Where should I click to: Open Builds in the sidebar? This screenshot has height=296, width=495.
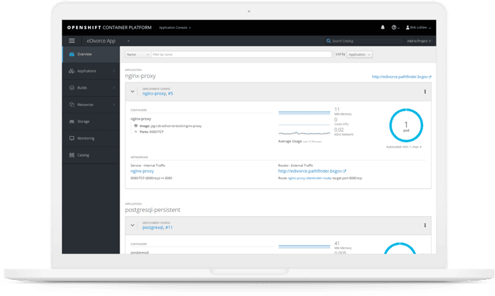91,88
